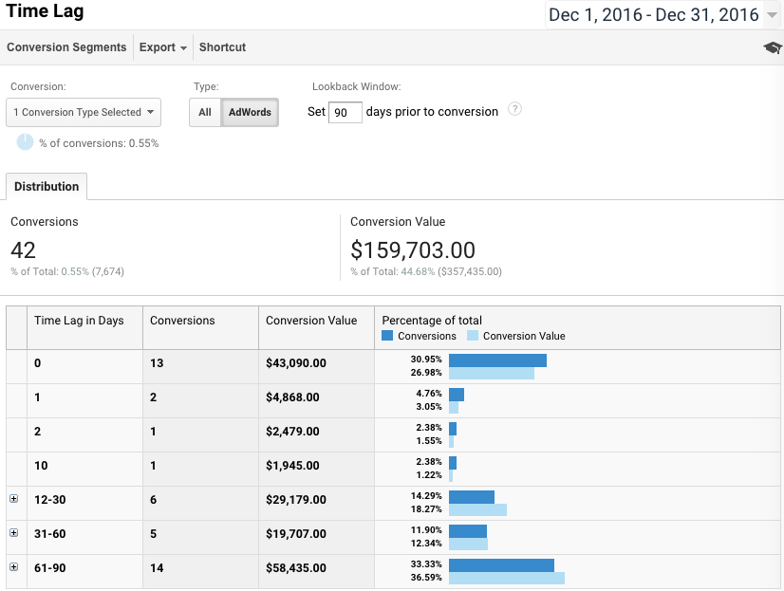
Task: Click the 26.98% conversion value bar
Action: [x=492, y=373]
